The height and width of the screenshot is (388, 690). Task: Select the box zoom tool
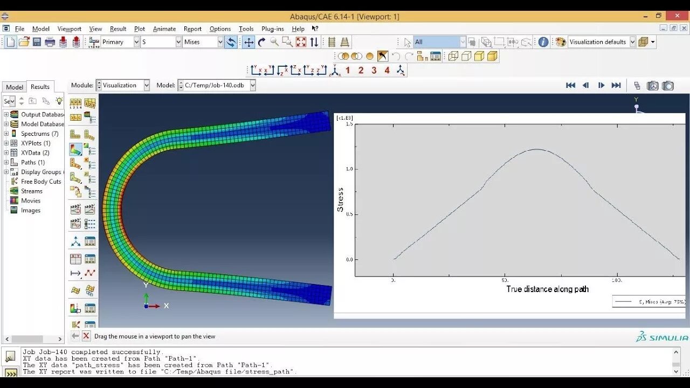(287, 42)
